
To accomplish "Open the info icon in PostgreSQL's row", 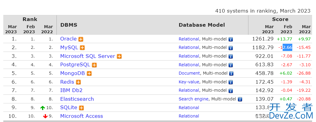I will (x=231, y=65).
